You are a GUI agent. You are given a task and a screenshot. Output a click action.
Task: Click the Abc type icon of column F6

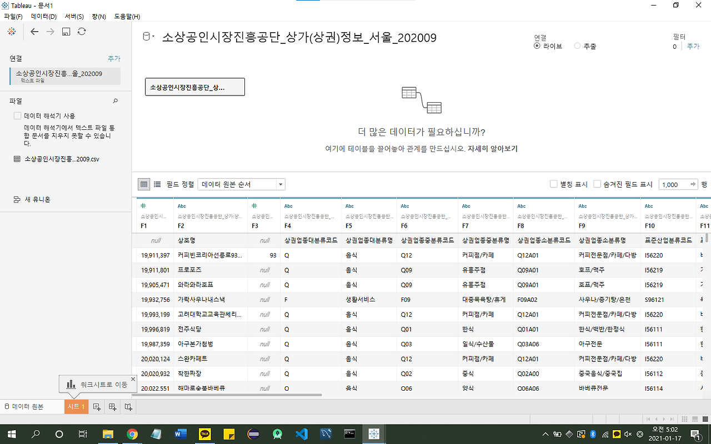point(405,206)
